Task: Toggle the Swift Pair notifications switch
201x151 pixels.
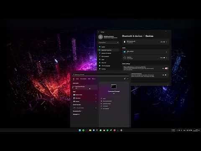Action: pyautogui.click(x=166, y=68)
